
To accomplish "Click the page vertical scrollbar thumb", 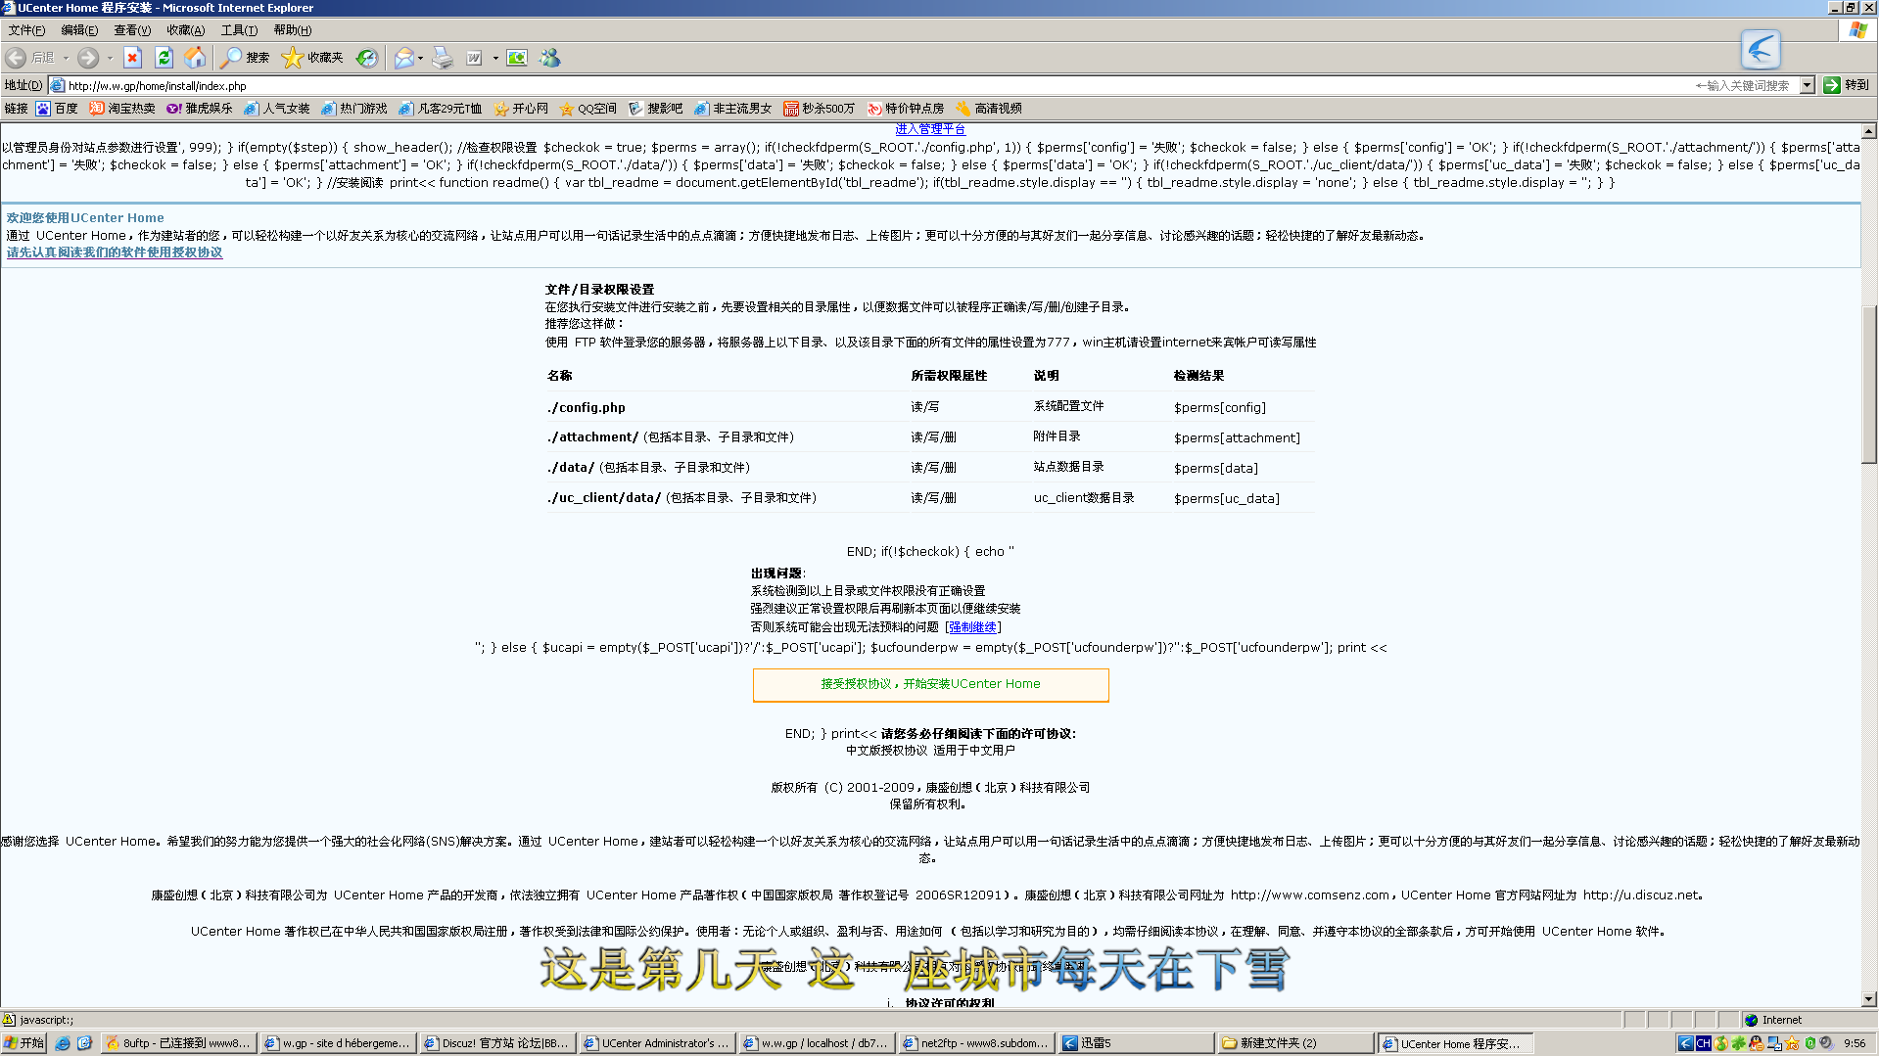I will coord(1869,384).
